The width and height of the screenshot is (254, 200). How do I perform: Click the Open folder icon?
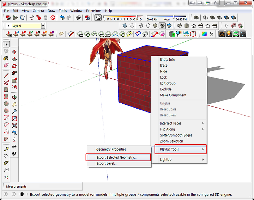[x=15, y=18]
